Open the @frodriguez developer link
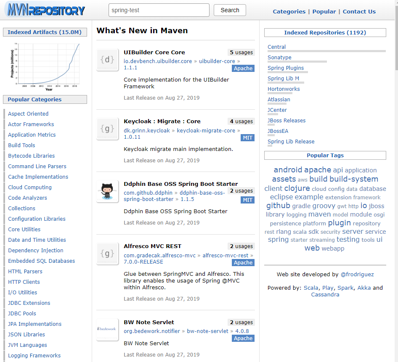 [357, 275]
